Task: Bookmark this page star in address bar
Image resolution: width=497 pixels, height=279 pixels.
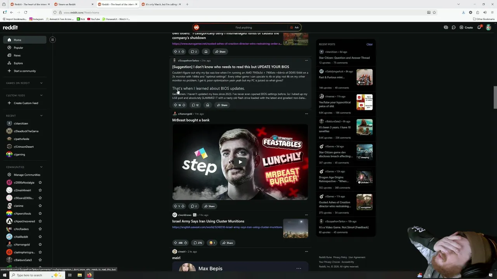Action: pos(434,12)
